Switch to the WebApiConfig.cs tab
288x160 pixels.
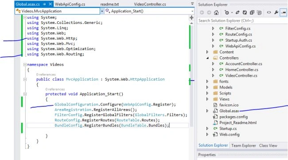[70, 4]
